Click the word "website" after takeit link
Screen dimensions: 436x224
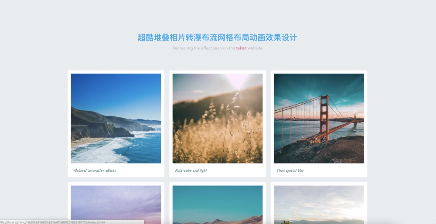point(255,48)
